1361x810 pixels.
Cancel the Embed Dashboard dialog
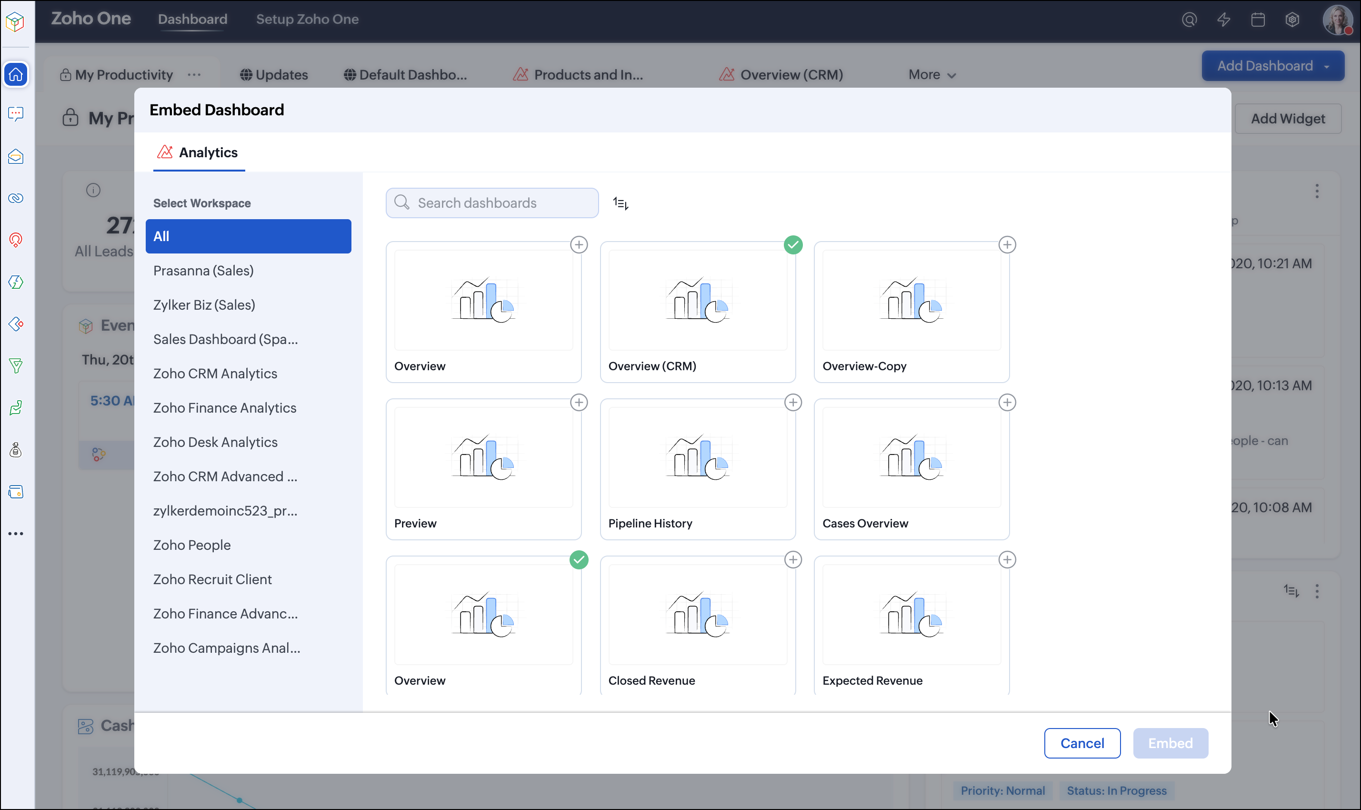[1082, 743]
